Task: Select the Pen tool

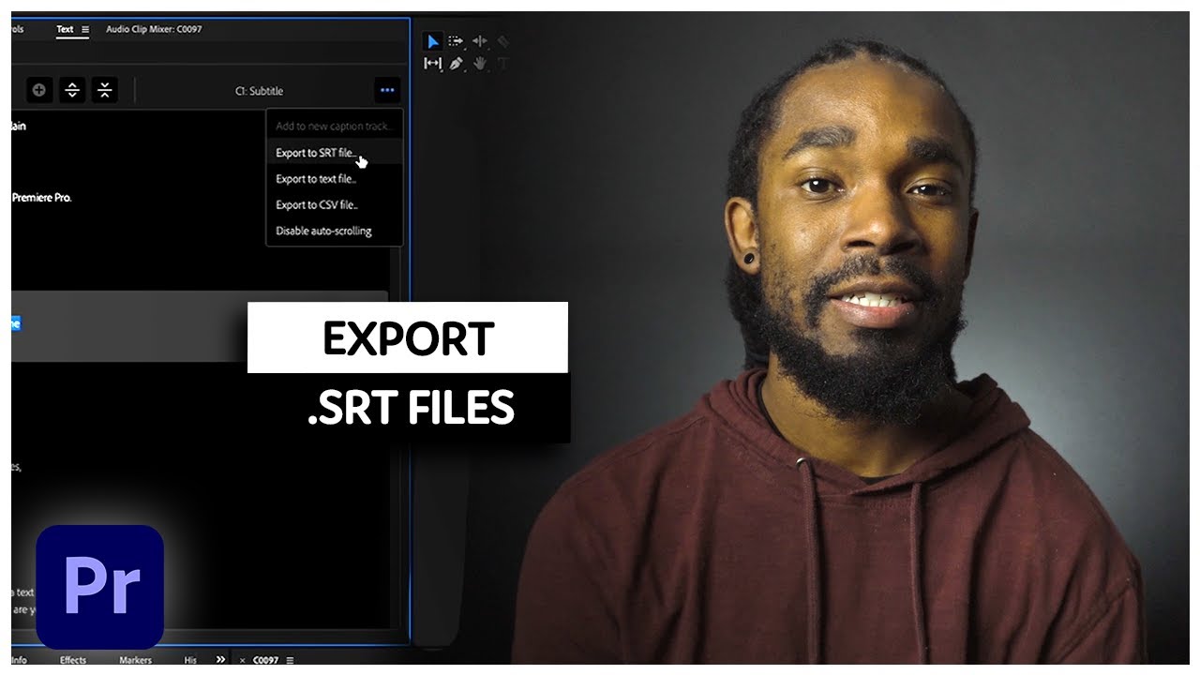Action: 457,64
